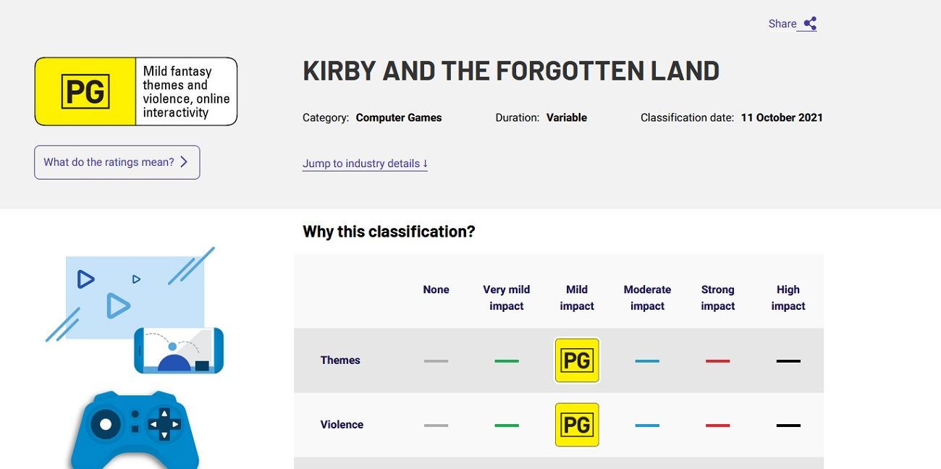The image size is (941, 469).
Task: Click the Moderate impact column header
Action: pyautogui.click(x=647, y=297)
